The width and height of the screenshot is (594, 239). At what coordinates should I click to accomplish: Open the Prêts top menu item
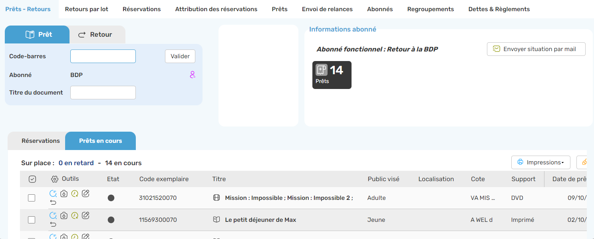(280, 9)
